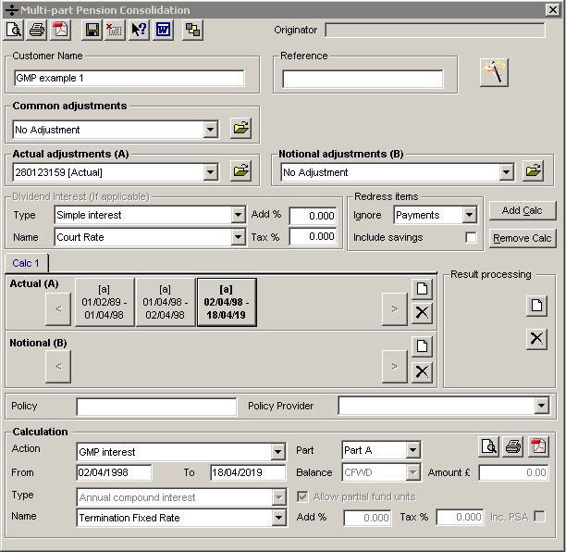This screenshot has height=552, width=566.
Task: Navigate Notional (B) parts left arrow
Action: pos(58,367)
